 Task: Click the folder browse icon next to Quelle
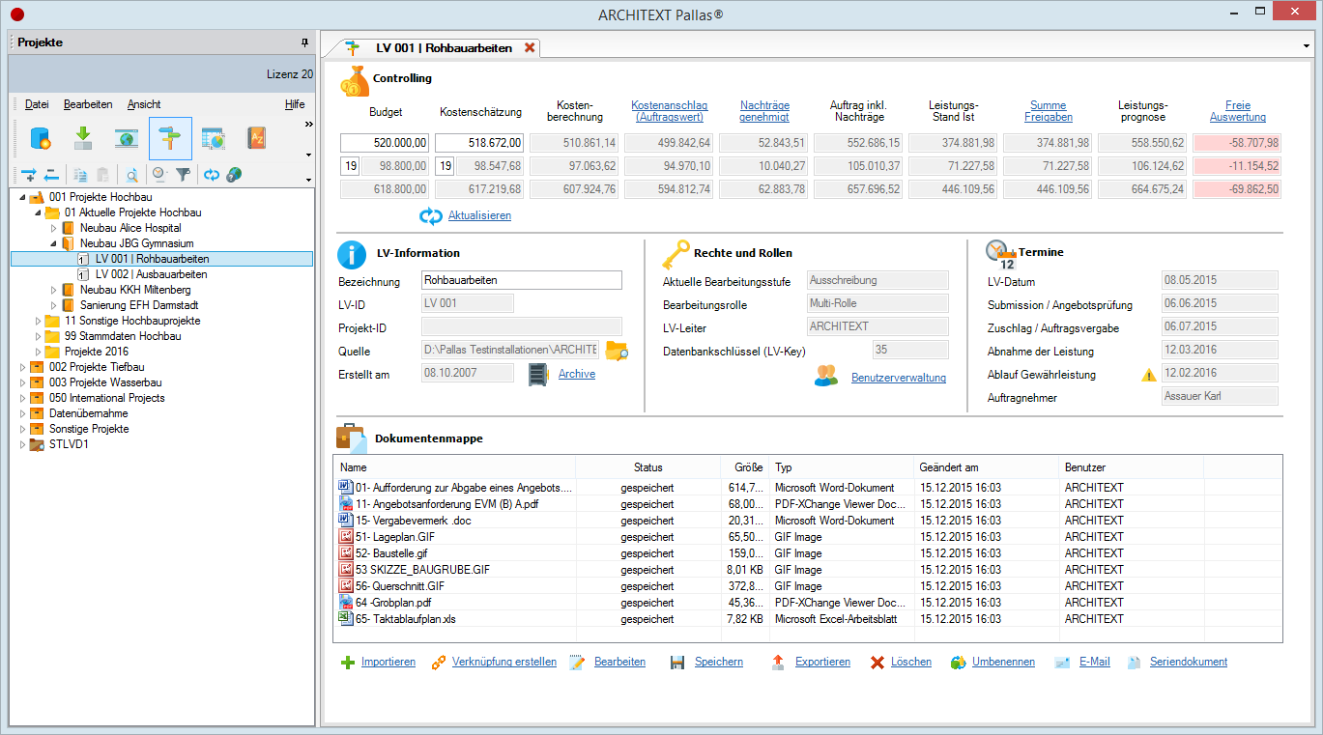click(617, 351)
